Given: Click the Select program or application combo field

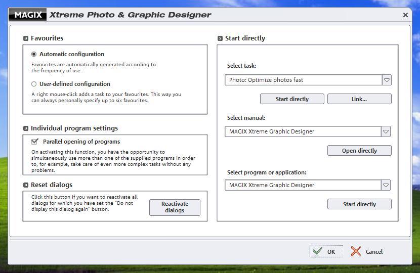Looking at the screenshot, I should [308, 185].
